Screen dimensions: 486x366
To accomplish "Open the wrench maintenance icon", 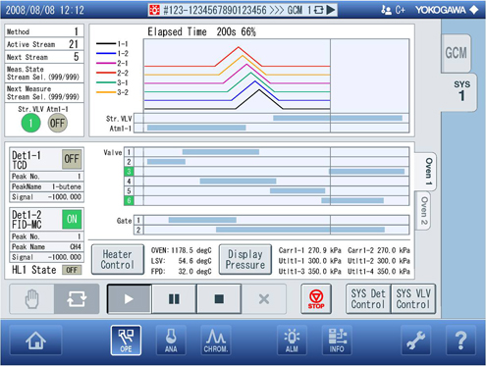I will coord(415,340).
